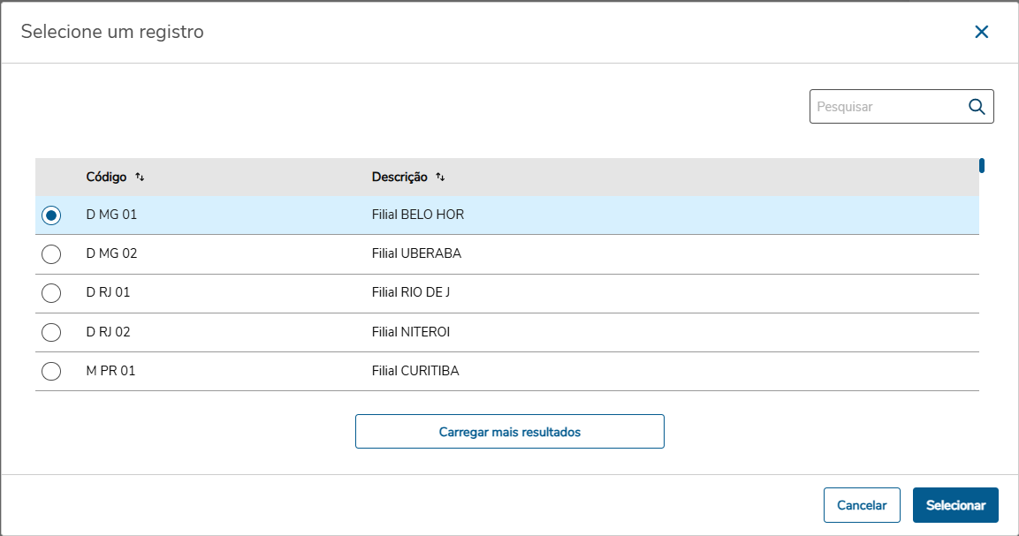Click the Filial NITEROI row text
The image size is (1019, 536).
[413, 332]
